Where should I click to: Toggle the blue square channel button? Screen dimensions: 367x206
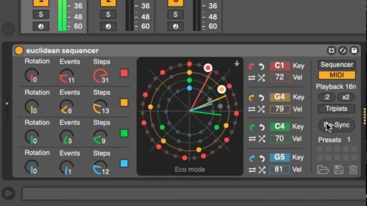click(x=124, y=163)
